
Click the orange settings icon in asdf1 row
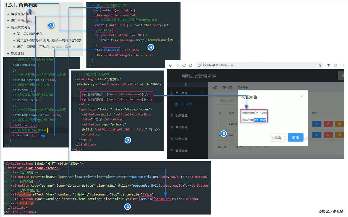pyautogui.click(x=339, y=135)
